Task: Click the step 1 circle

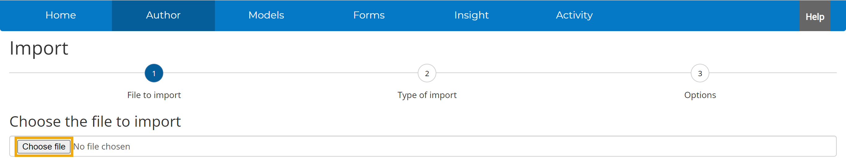Action: 154,73
